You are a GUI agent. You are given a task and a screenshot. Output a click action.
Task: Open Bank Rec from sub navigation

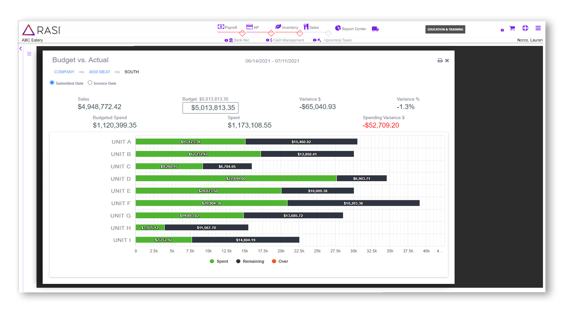pos(241,40)
